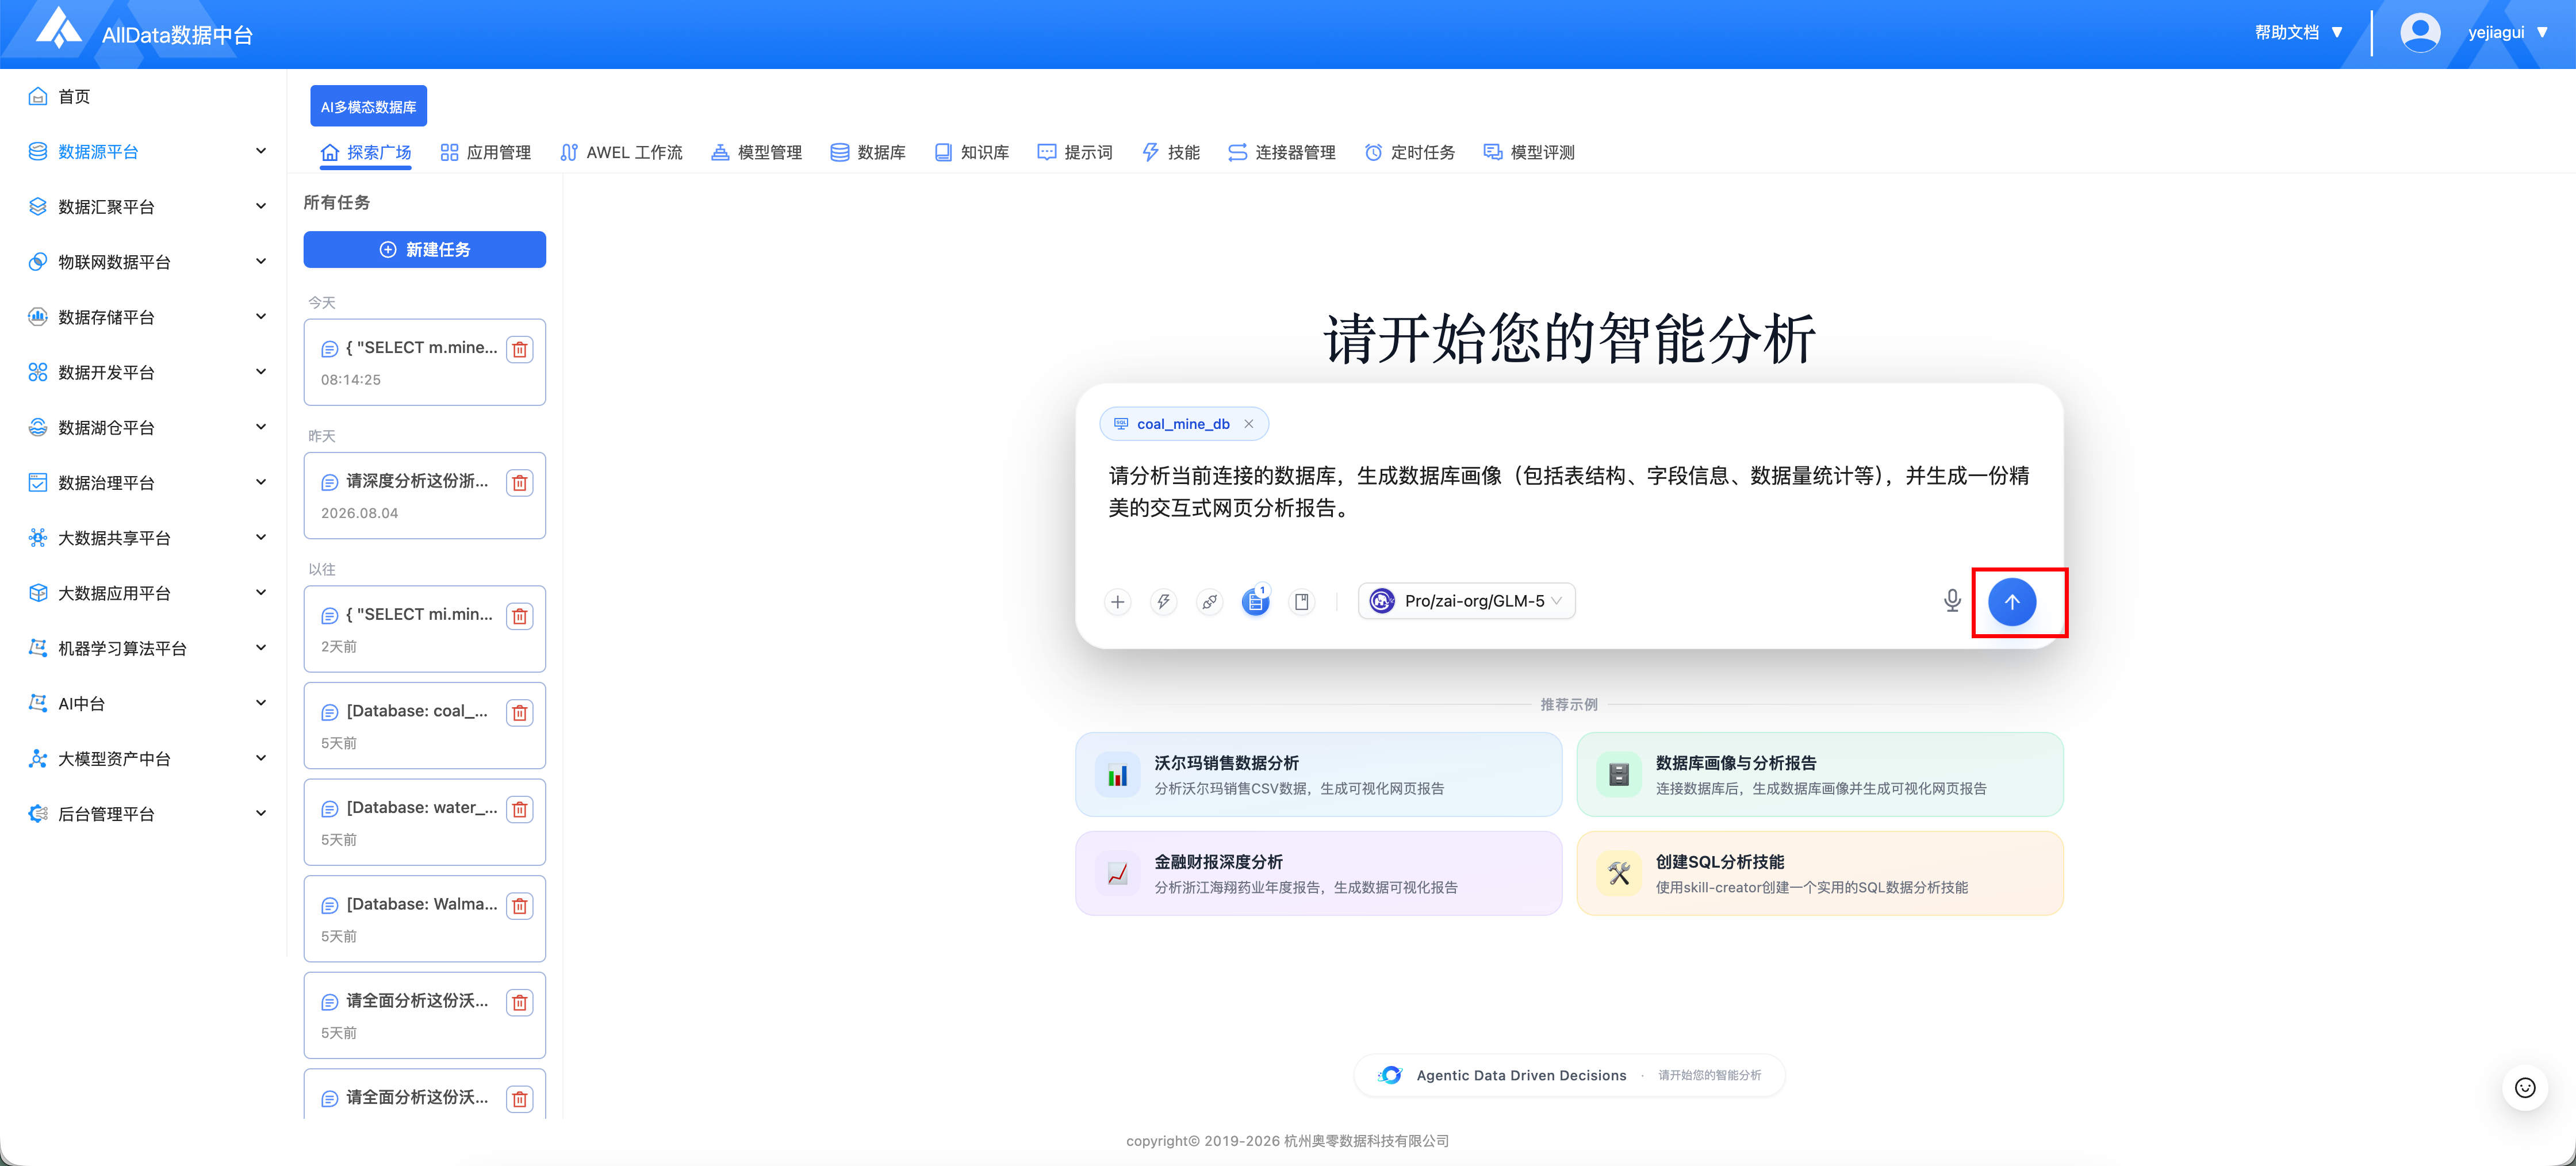Select the 沃尔玛销售数据分析 example card
This screenshot has height=1166, width=2576.
tap(1319, 775)
